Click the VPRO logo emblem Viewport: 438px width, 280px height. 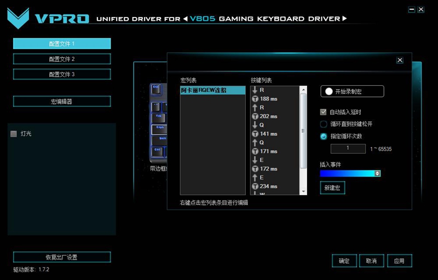[x=18, y=18]
